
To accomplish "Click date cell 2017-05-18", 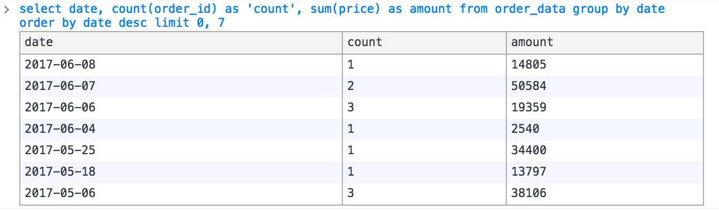I will point(181,172).
